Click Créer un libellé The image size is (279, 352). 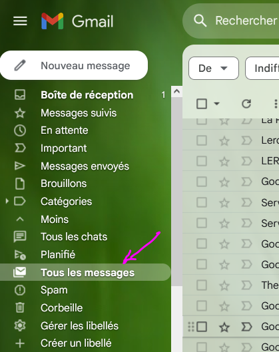point(76,343)
